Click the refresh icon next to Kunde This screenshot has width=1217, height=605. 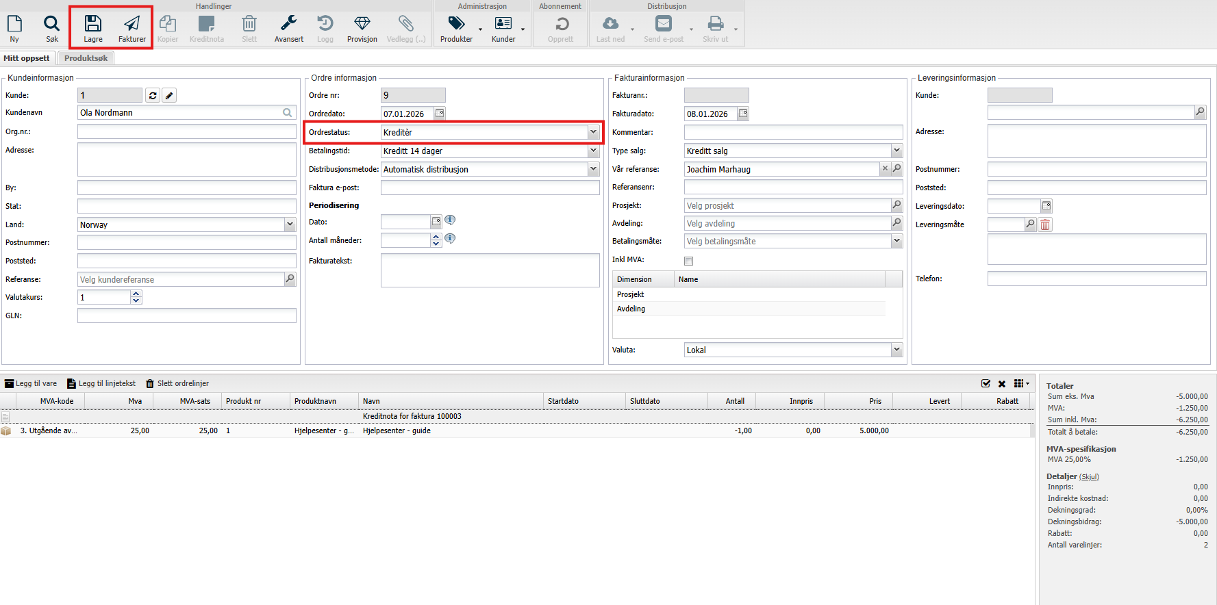coord(153,96)
